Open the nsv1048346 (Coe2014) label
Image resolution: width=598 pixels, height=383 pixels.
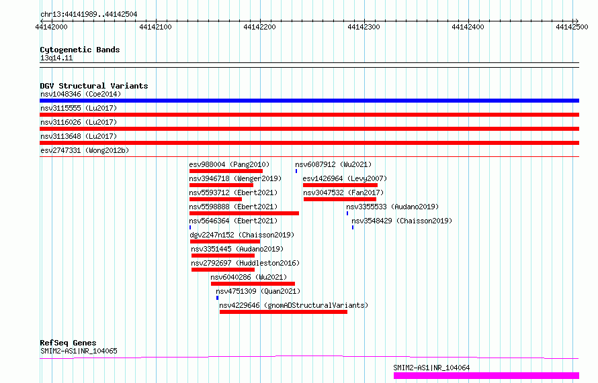pos(81,94)
